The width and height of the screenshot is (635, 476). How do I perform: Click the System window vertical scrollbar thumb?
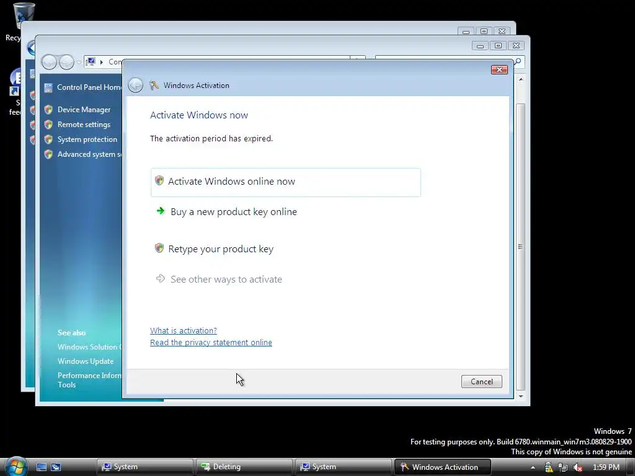click(521, 246)
